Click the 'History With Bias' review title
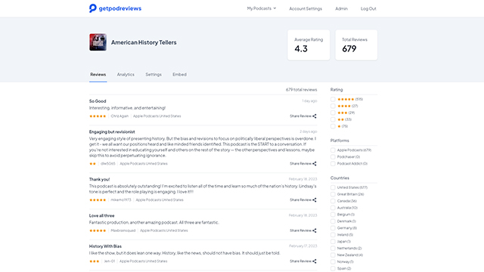The width and height of the screenshot is (484, 272). [x=105, y=246]
